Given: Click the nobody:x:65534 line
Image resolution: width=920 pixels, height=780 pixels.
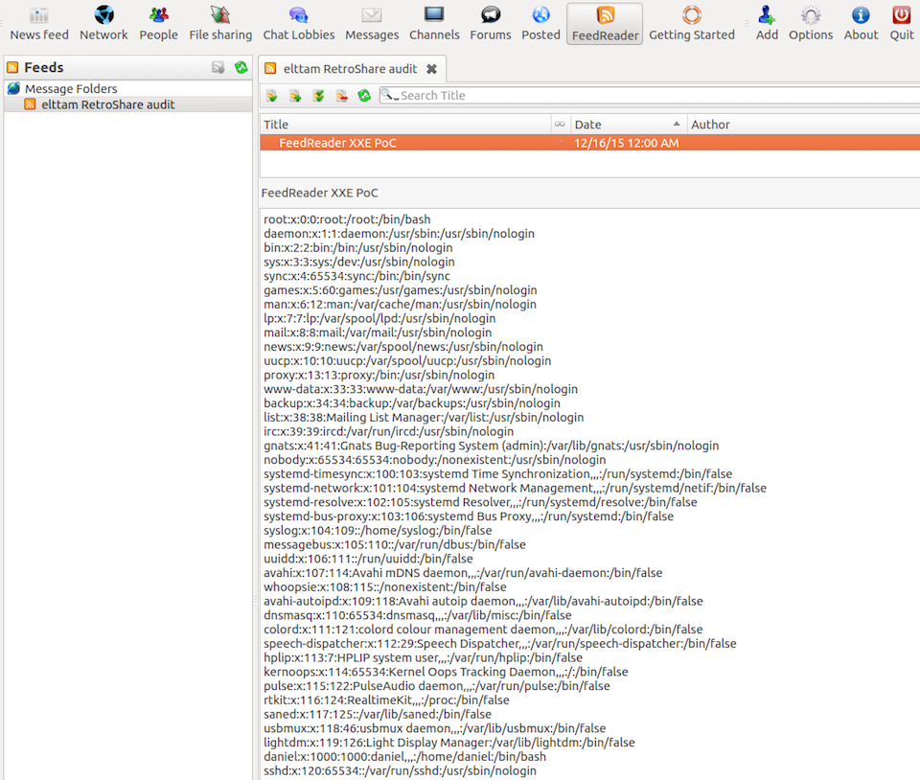Looking at the screenshot, I should 435,459.
